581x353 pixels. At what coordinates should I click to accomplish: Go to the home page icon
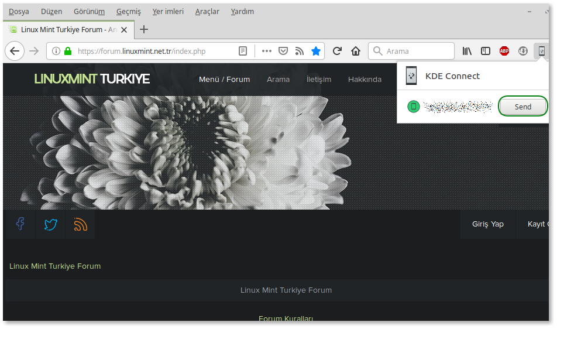pos(356,51)
